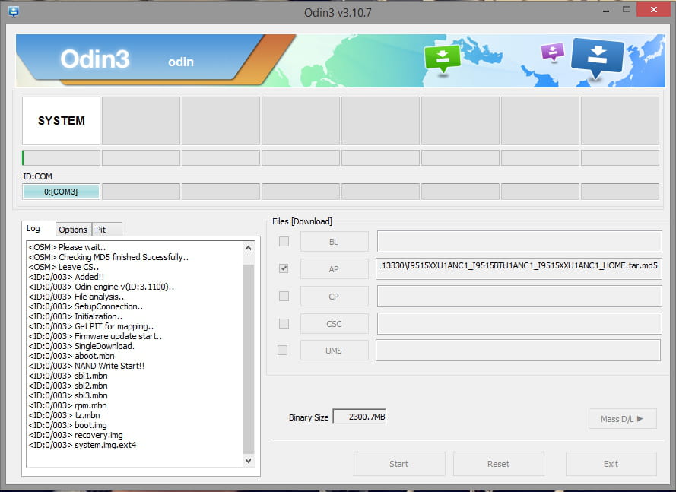Screen dimensions: 676x492
Task: Click log line 'tz.mbn'
Action: tap(64, 415)
